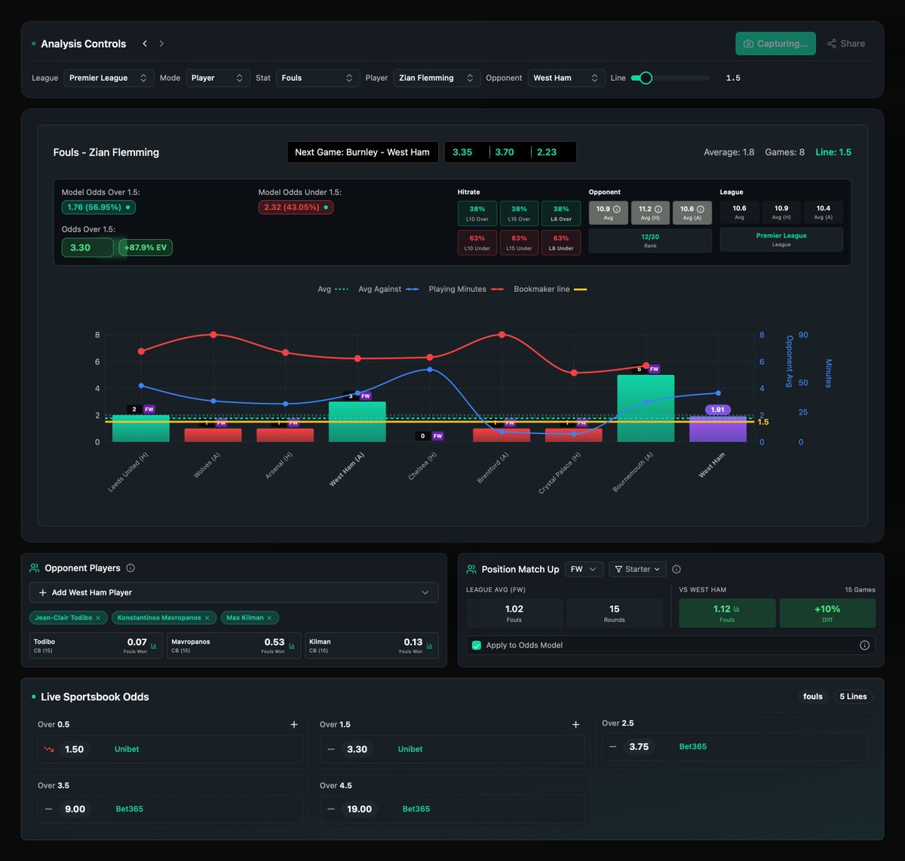Click the 2.23 away win odds
905x861 pixels.
coord(547,152)
